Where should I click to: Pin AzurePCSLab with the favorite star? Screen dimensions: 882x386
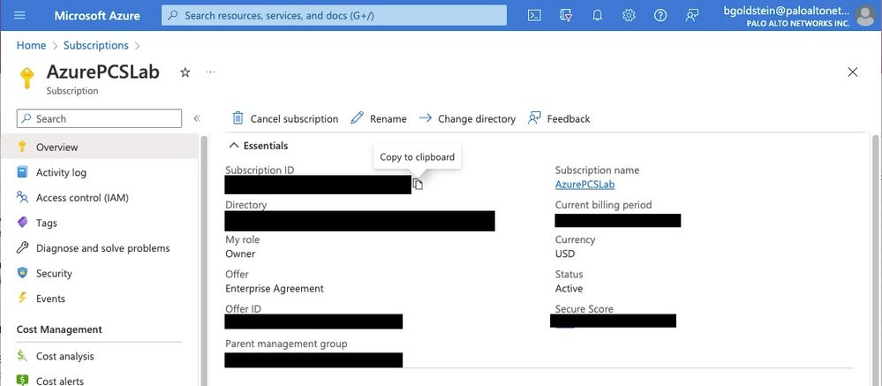pyautogui.click(x=185, y=72)
